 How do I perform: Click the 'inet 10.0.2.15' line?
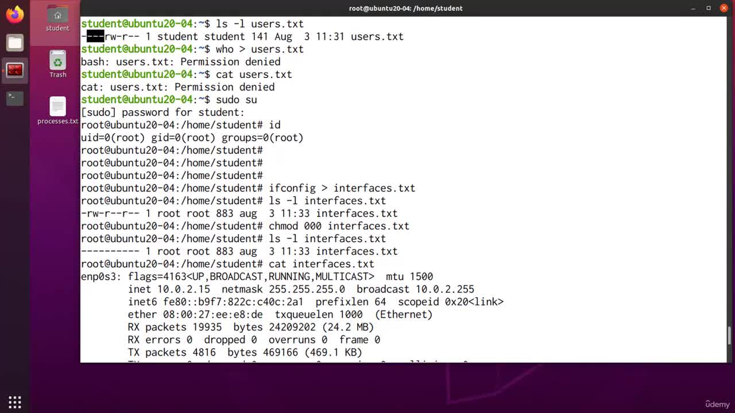click(x=301, y=289)
